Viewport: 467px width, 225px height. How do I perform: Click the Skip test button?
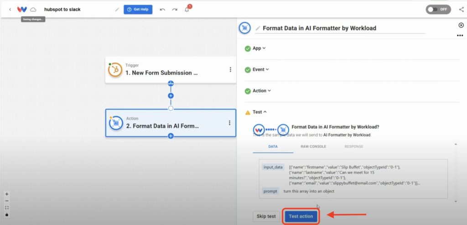[266, 216]
